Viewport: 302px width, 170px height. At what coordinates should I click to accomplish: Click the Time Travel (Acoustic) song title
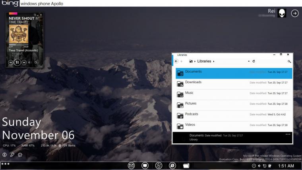[x=23, y=51]
